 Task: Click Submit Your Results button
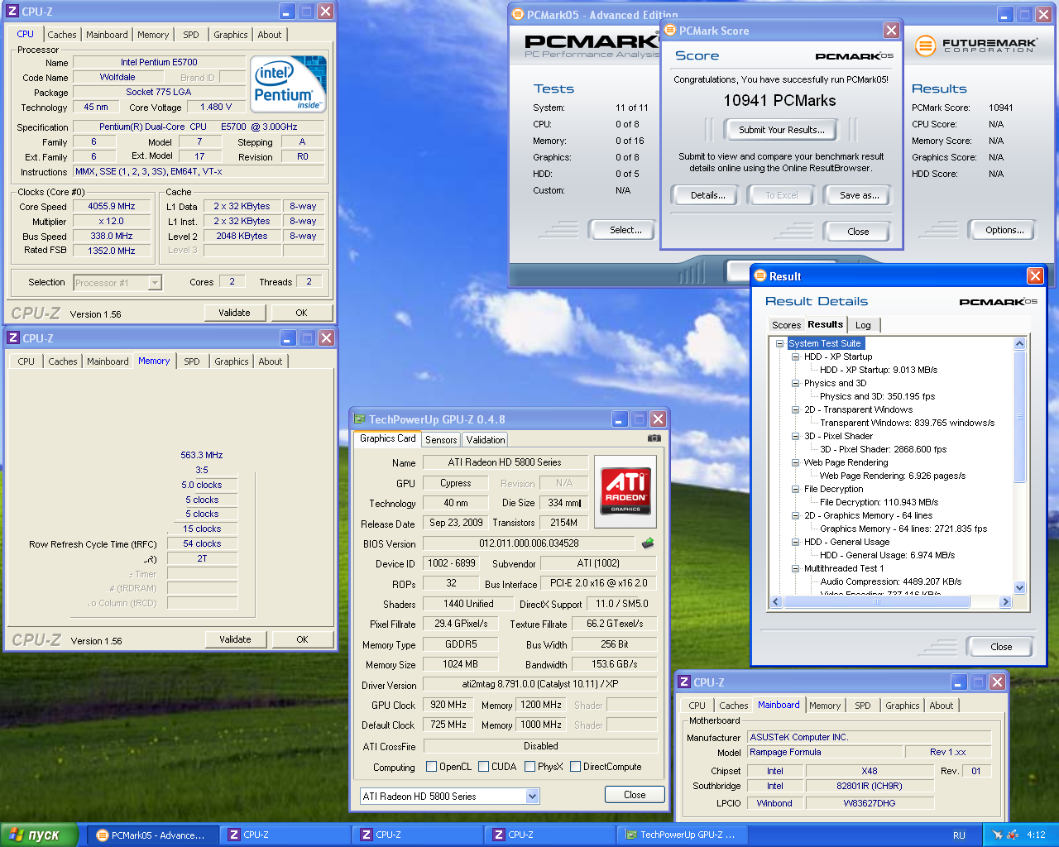click(x=781, y=130)
